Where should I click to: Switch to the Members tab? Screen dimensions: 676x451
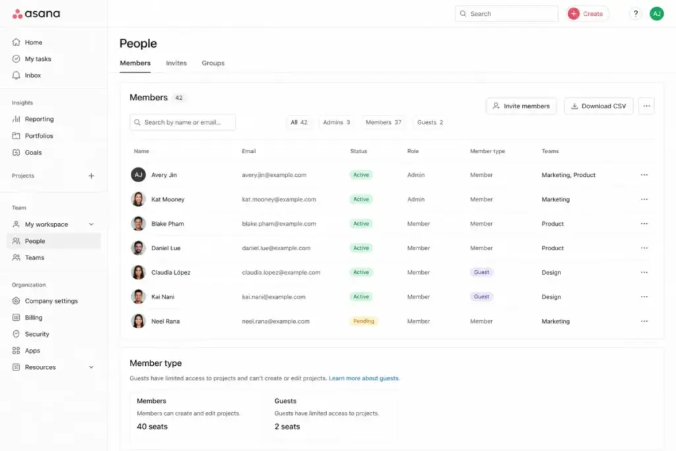click(x=135, y=63)
